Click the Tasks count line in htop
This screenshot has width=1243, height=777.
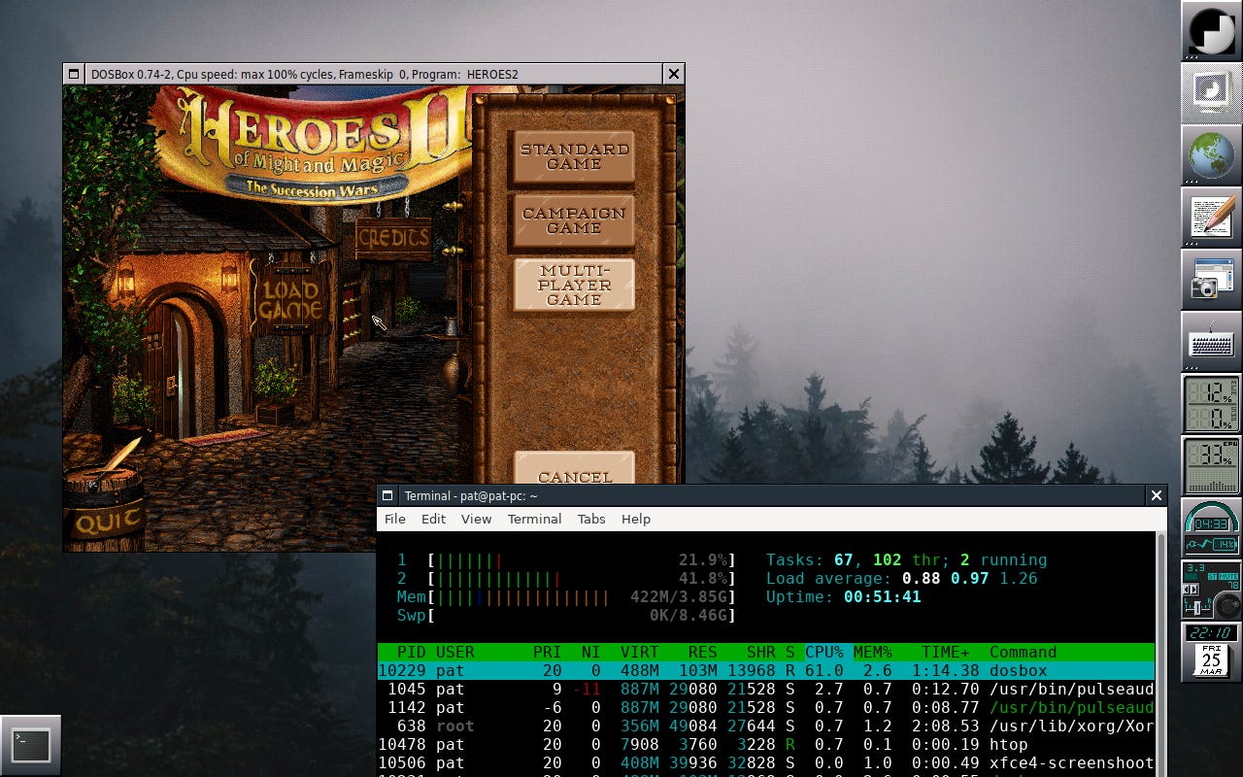(x=906, y=559)
